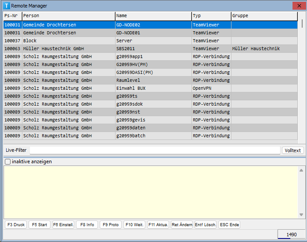Click the F3 Druck button
Viewport: 307px width, 242px height.
click(x=16, y=225)
